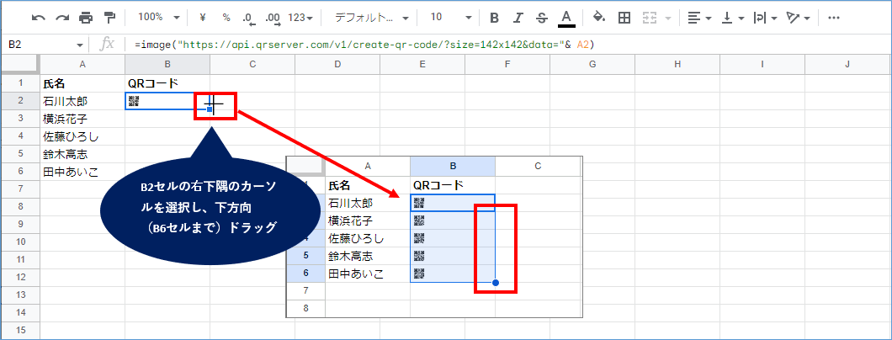
Task: Open the fill color bucket
Action: click(599, 18)
